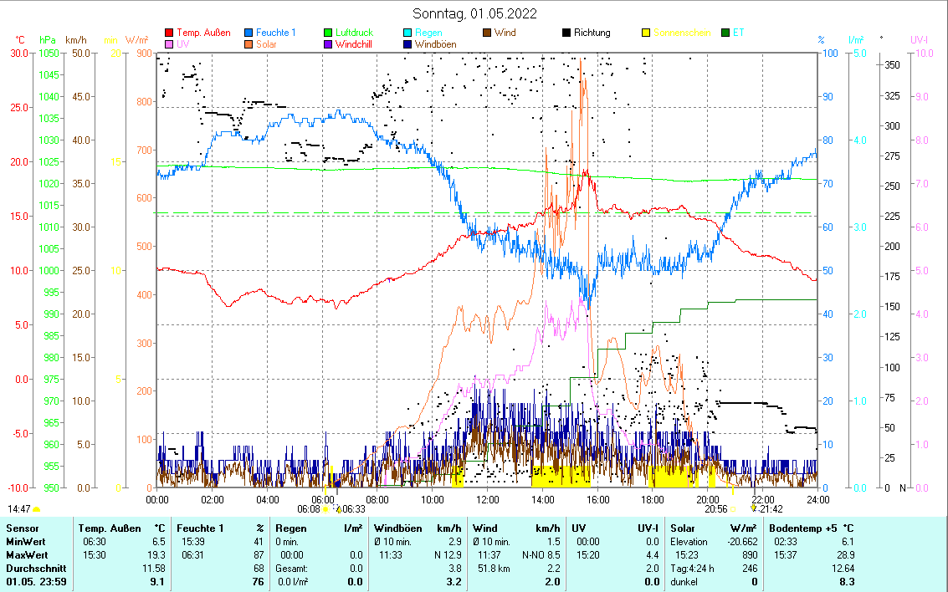948x592 pixels.
Task: Click the 12:00 label on time axis
Action: coord(488,499)
